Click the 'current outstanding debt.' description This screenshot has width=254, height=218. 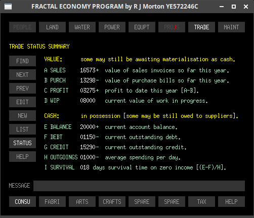point(143,137)
